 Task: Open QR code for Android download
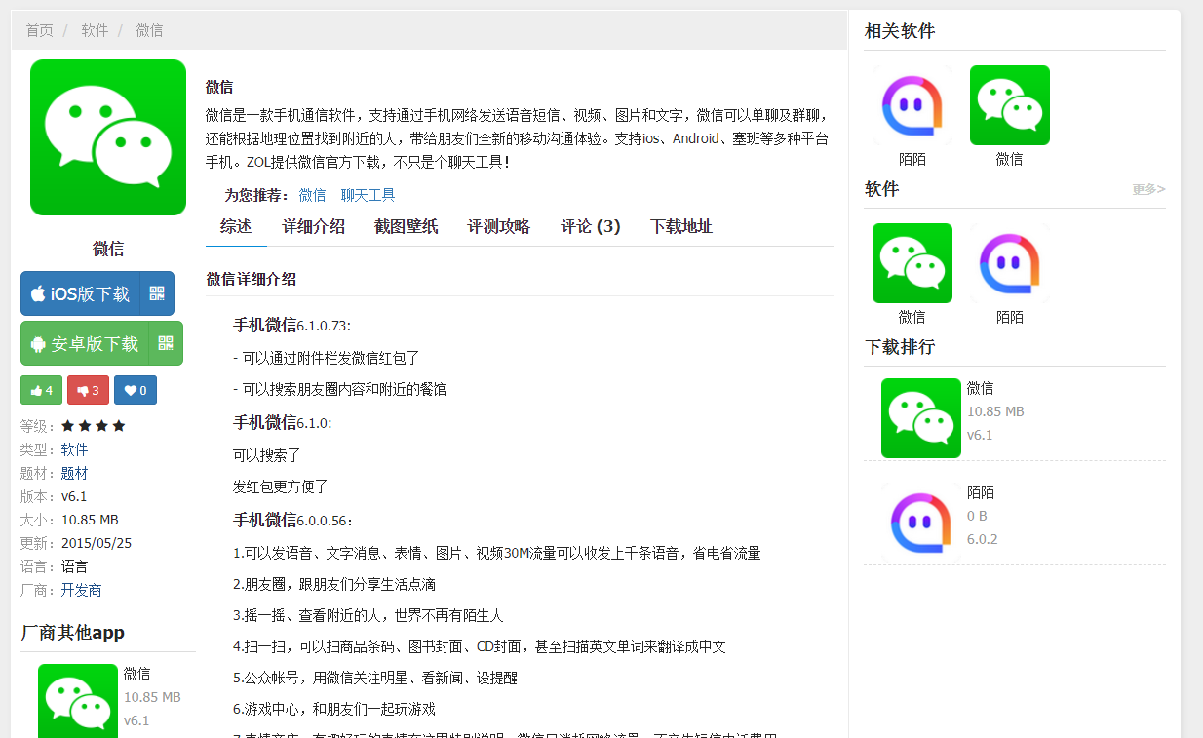[166, 343]
